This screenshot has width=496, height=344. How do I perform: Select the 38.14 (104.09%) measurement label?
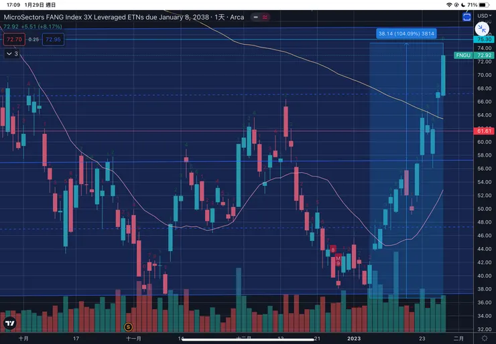coord(406,33)
